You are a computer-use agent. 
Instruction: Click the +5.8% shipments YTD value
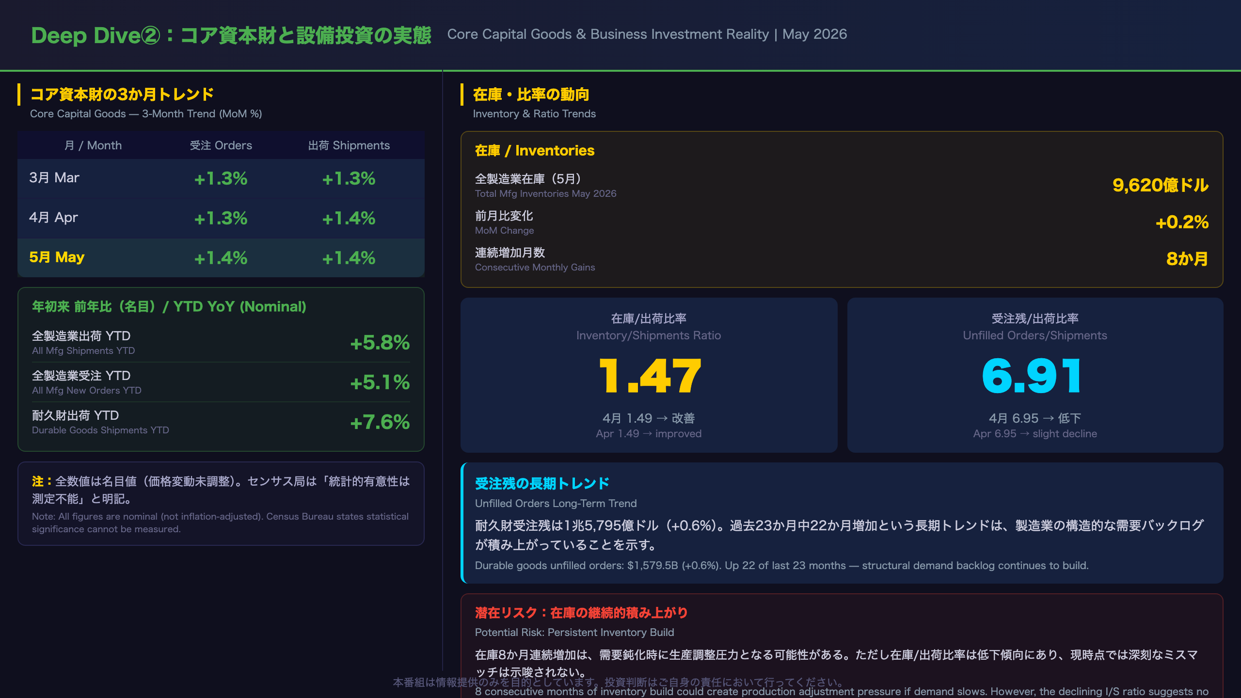(380, 342)
